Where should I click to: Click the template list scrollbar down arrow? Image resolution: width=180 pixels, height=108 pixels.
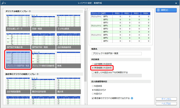(x=85, y=104)
